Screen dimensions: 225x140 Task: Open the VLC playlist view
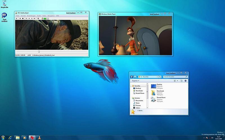coord(38,18)
